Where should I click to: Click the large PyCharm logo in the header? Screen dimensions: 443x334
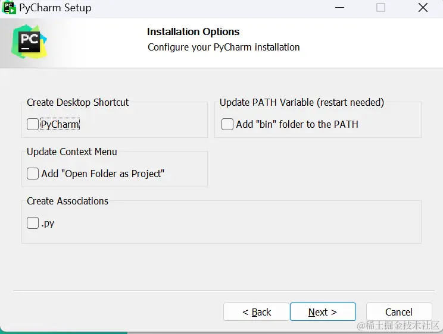[x=29, y=41]
